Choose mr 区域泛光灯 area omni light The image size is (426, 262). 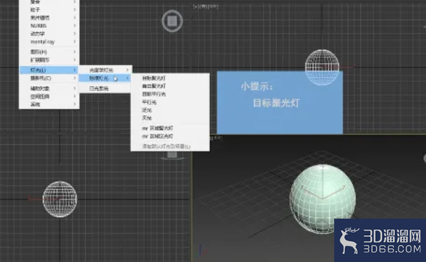click(x=170, y=136)
